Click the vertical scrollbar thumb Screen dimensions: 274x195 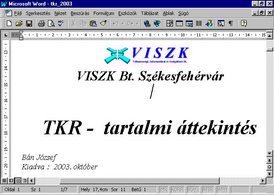pos(269,49)
